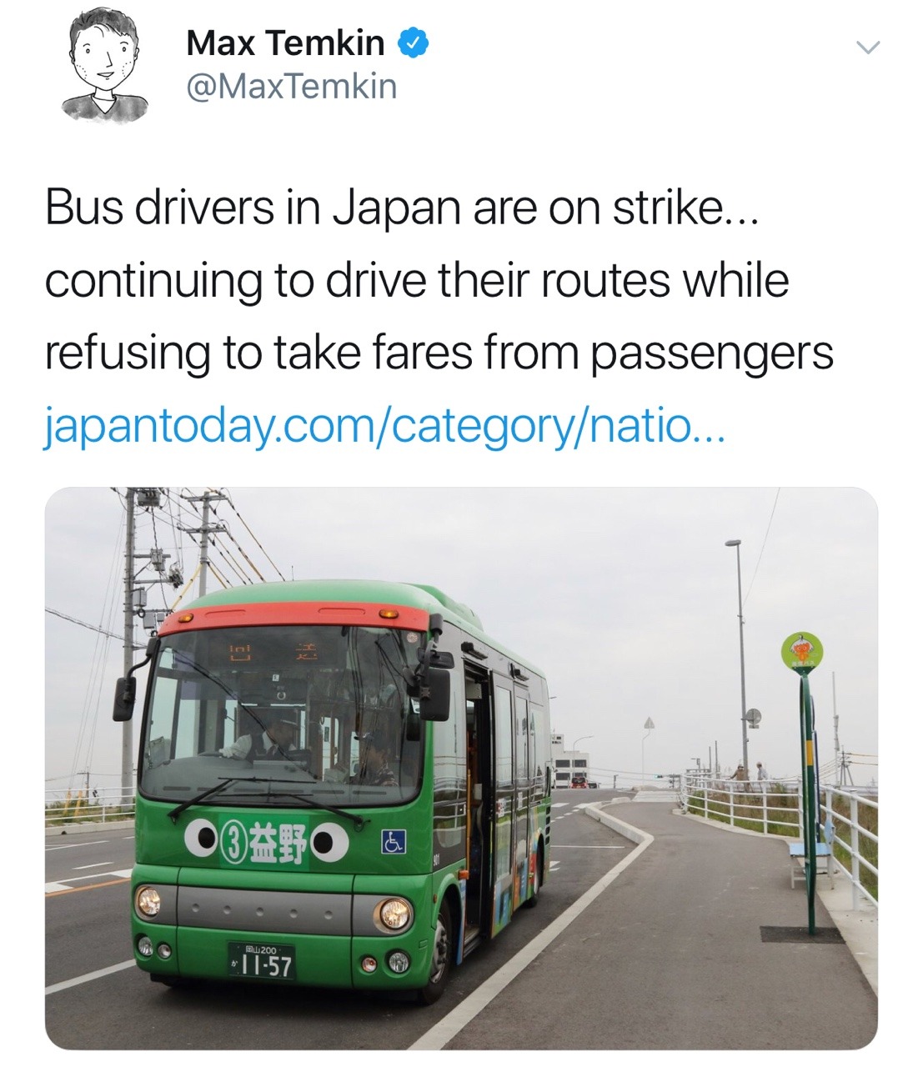Screen dimensions: 923x1067
Task: Click the wheelchair accessibility icon on the bus
Action: click(x=393, y=844)
